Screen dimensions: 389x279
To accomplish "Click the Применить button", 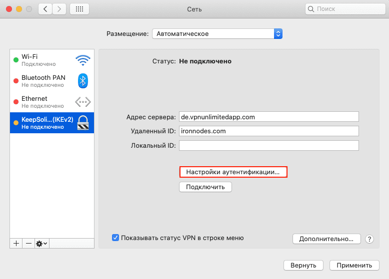I will pos(354,265).
